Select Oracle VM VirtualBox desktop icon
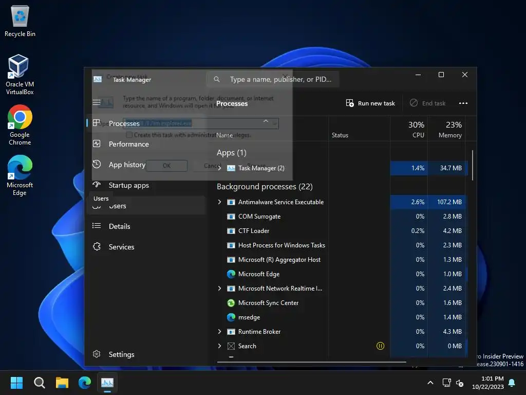This screenshot has width=526, height=395. pyautogui.click(x=20, y=75)
